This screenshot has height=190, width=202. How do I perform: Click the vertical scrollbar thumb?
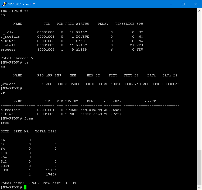[199, 167]
